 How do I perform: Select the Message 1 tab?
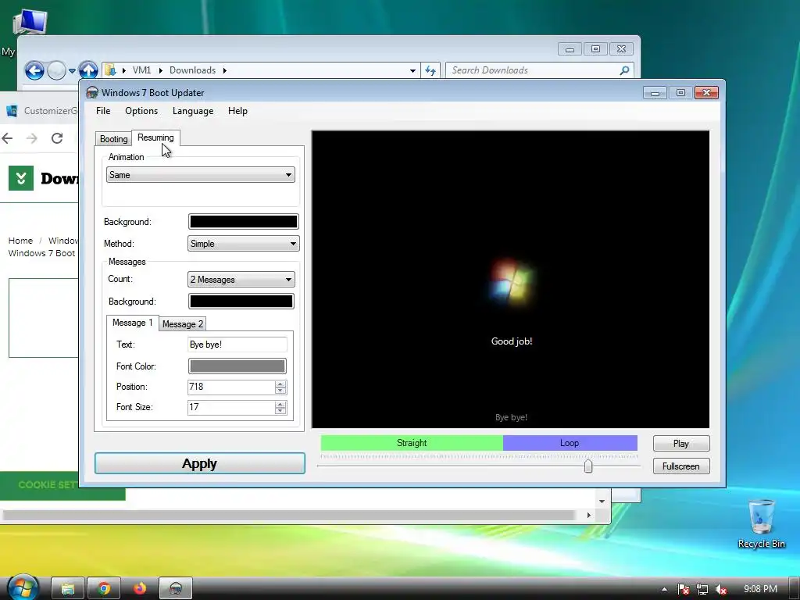132,323
